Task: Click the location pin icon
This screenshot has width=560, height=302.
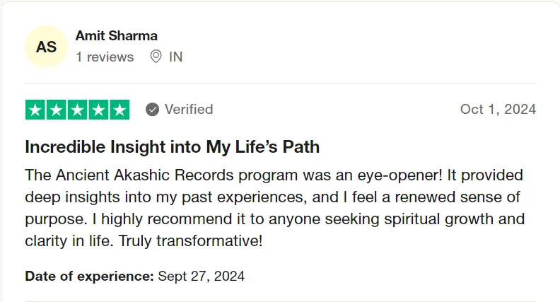Action: tap(156, 57)
